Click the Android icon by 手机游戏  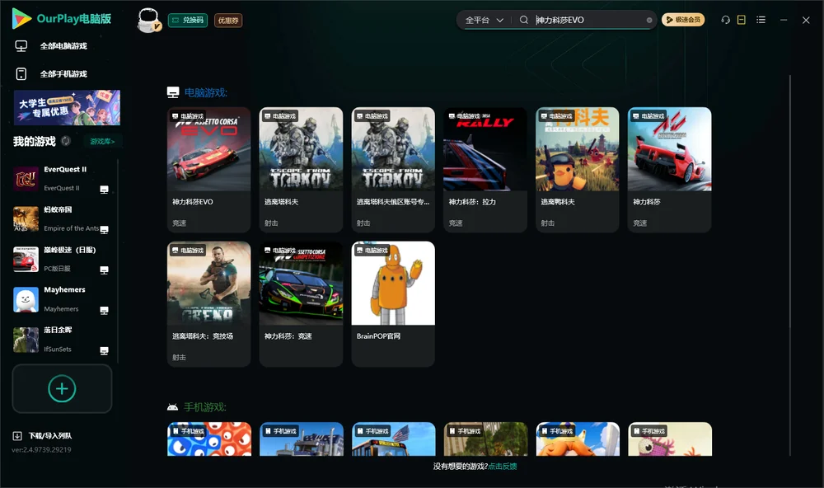[x=172, y=407]
